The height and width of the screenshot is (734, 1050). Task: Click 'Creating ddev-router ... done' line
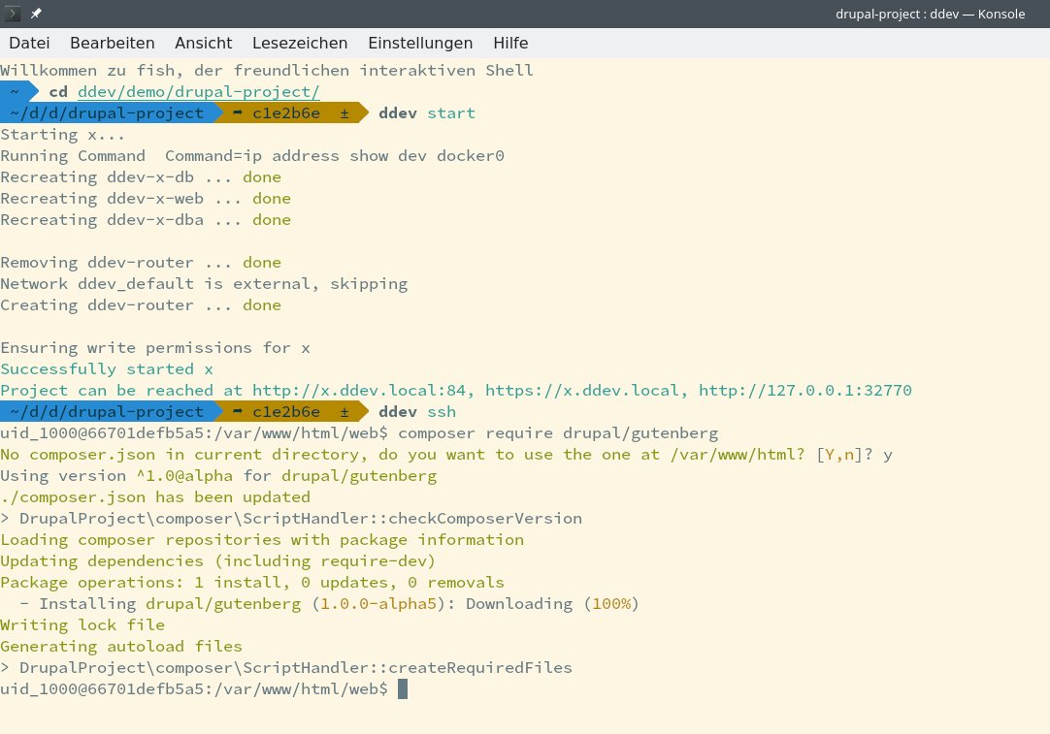pyautogui.click(x=141, y=305)
